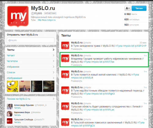Screen dimensions: 153x128
Task: Click avatar on the надземный переход tweet
Action: coord(65,90)
